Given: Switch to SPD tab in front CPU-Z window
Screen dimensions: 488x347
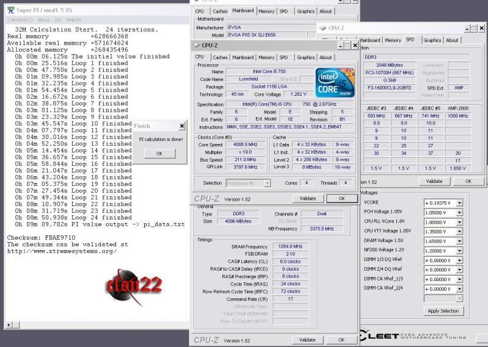Looking at the screenshot, I should pos(283,57).
